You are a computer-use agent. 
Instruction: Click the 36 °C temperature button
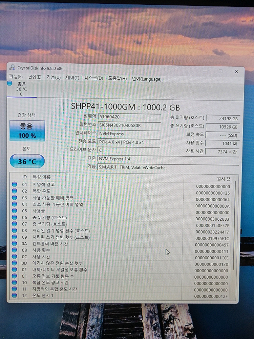27,161
